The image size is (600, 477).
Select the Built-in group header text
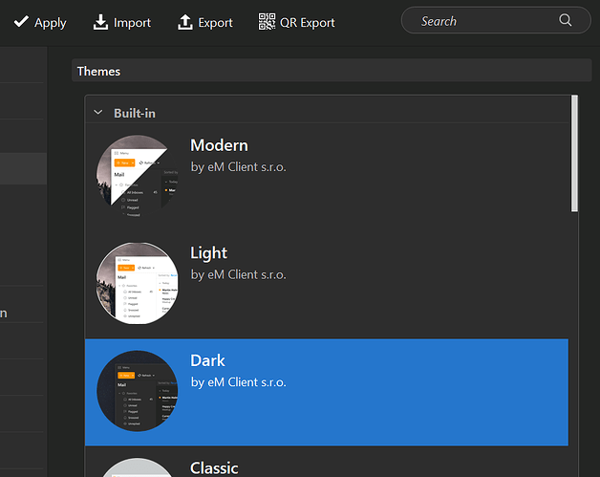pyautogui.click(x=135, y=114)
